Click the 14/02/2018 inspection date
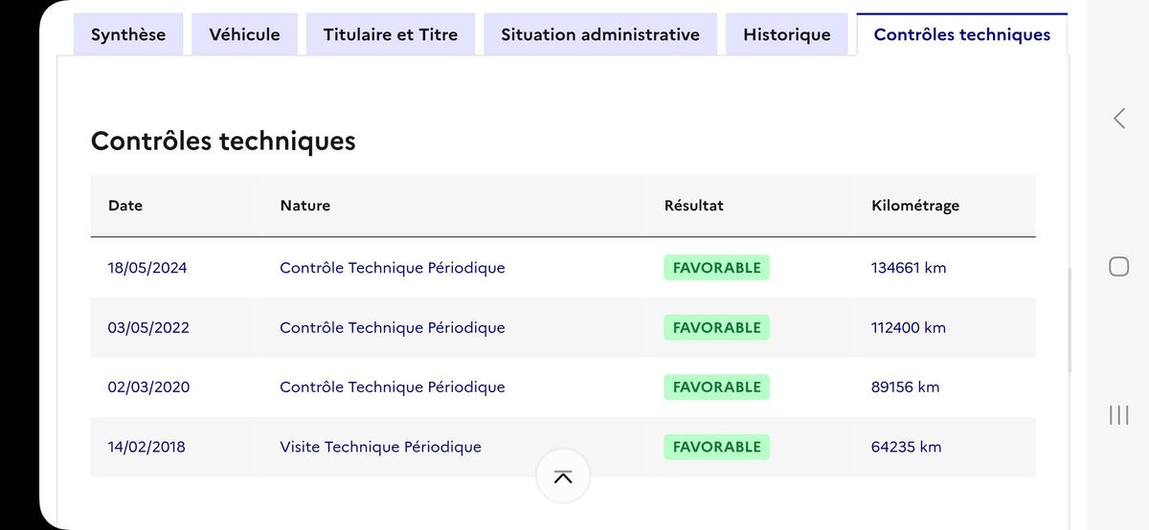 [146, 447]
